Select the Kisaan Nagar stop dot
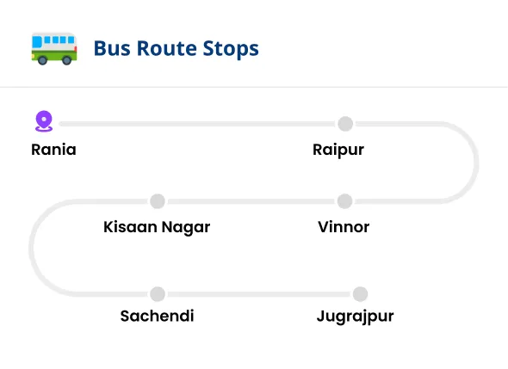 pos(158,201)
